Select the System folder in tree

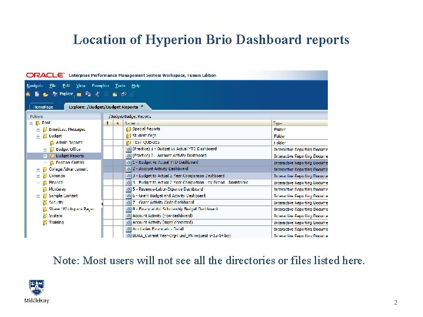(56, 216)
